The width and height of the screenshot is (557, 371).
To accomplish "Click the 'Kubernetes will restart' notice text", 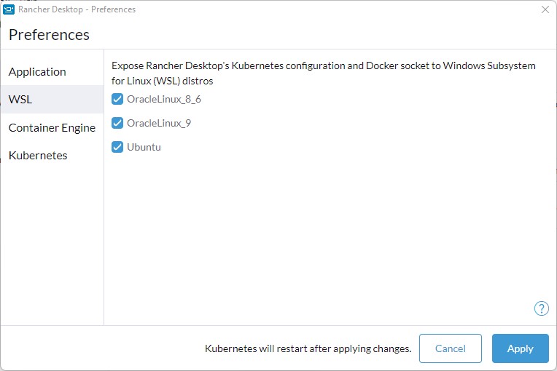I will tap(308, 348).
